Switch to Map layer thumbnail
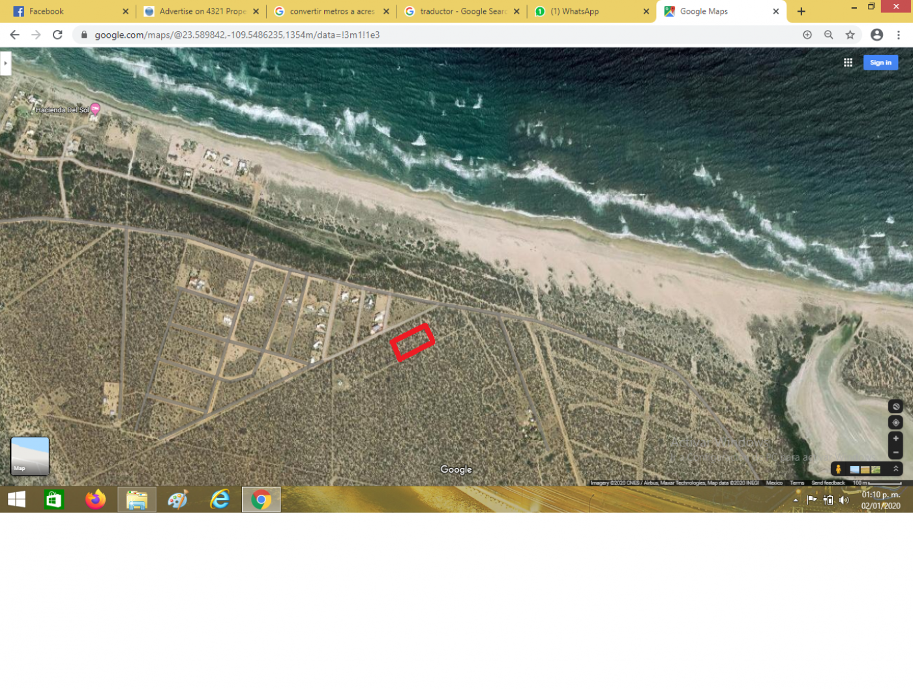This screenshot has height=689, width=913. (30, 456)
